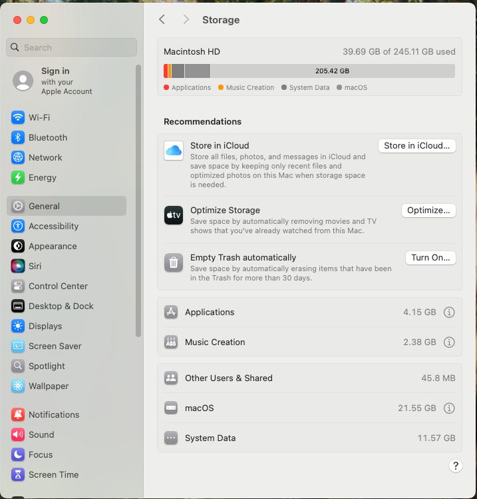Image resolution: width=477 pixels, height=499 pixels.
Task: Open Siri settings
Action: click(67, 266)
